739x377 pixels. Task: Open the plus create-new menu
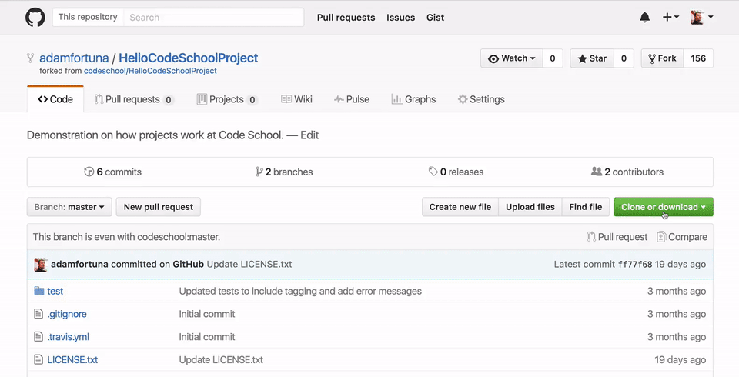pyautogui.click(x=670, y=18)
